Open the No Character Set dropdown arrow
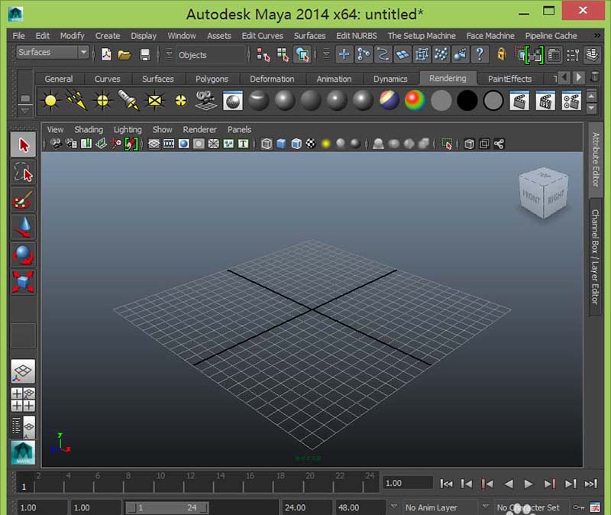 point(486,507)
